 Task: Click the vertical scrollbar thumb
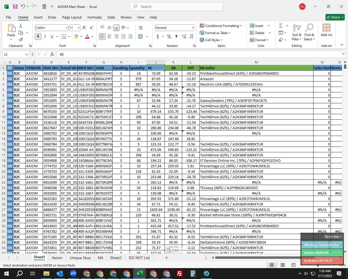(345, 66)
